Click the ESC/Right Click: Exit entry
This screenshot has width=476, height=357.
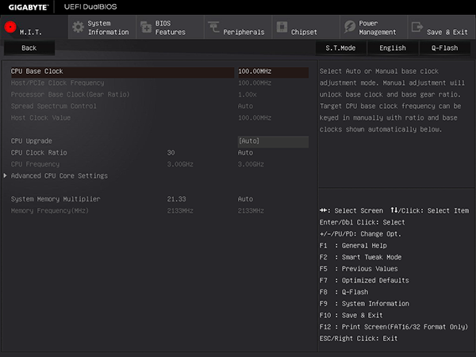click(359, 339)
